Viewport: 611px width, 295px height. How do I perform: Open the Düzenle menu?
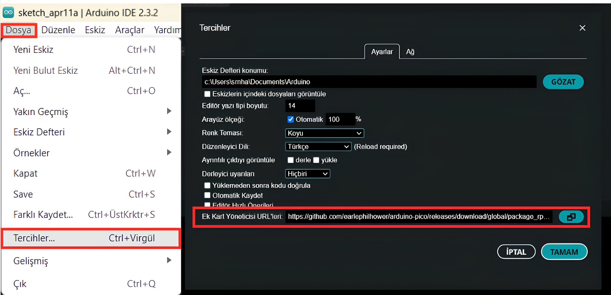coord(58,30)
